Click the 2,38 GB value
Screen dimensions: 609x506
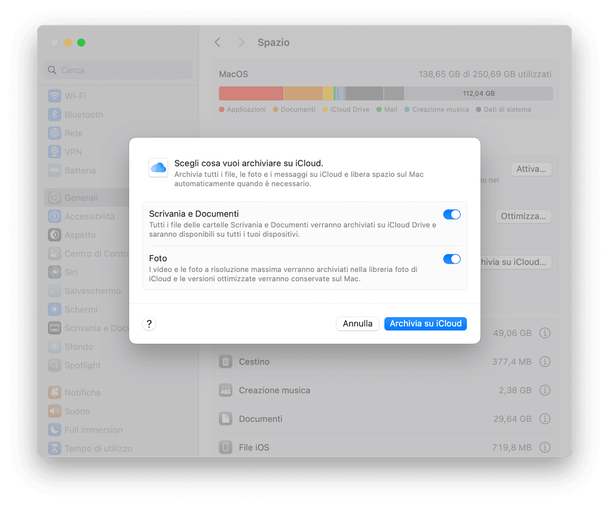pos(515,390)
